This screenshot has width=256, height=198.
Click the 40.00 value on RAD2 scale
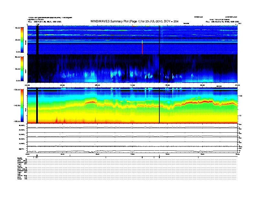pos(17,28)
